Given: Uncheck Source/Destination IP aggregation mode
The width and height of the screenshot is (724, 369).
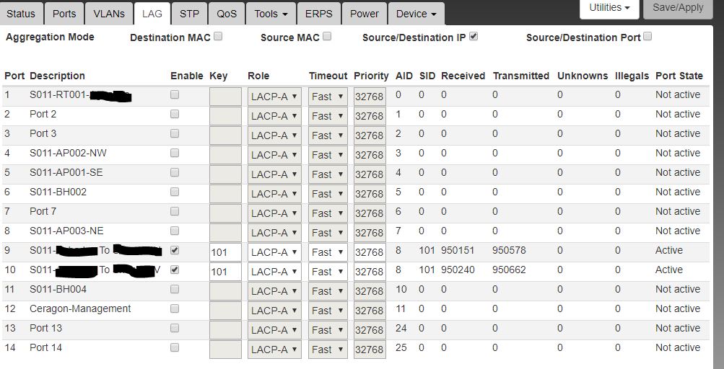Looking at the screenshot, I should (x=474, y=36).
